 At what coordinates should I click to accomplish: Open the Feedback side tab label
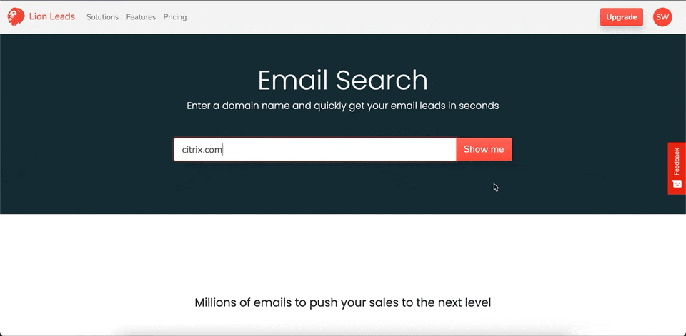(x=677, y=161)
